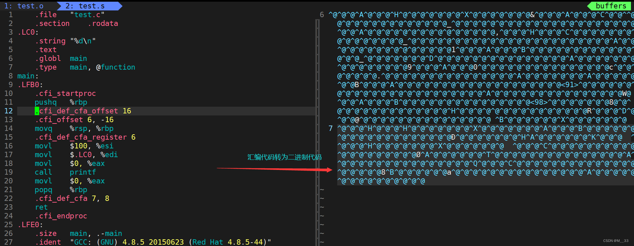
Task: Click the '.LC0:' label on line 3
Action: pyautogui.click(x=28, y=32)
